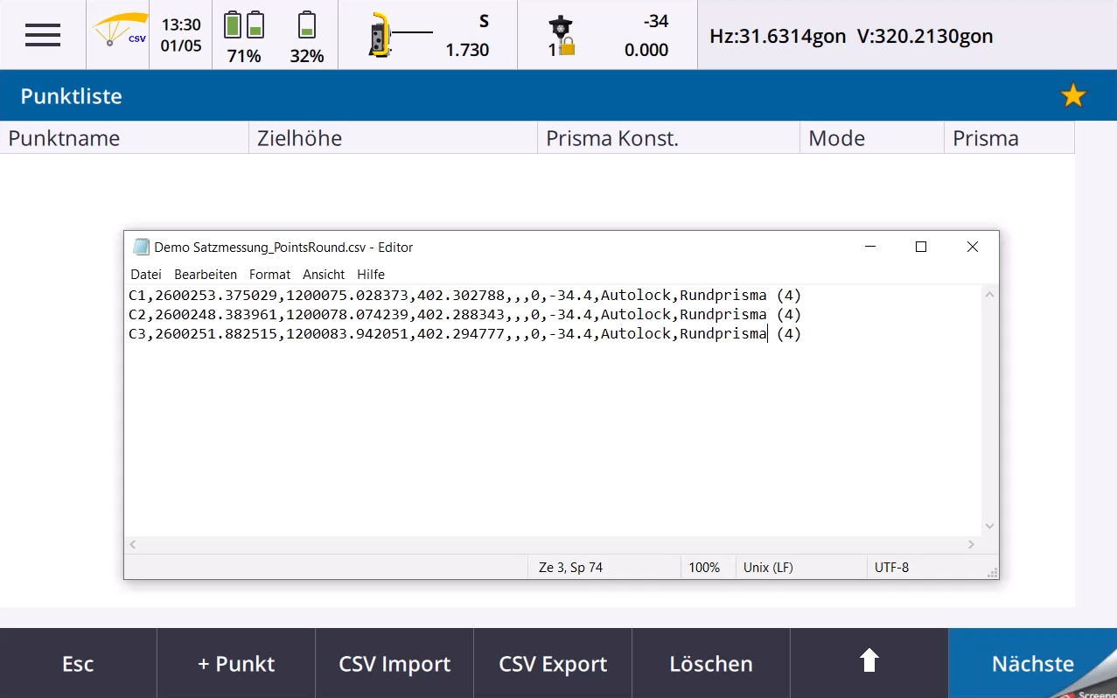Click the CSV job paraglider icon

tap(119, 34)
